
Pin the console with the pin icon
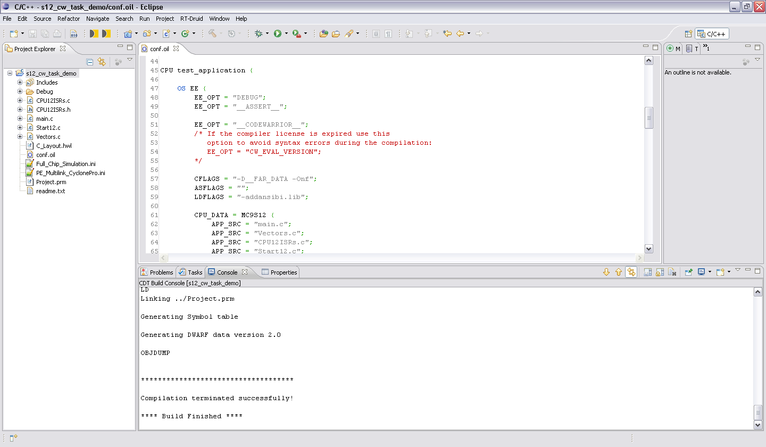[x=688, y=272]
